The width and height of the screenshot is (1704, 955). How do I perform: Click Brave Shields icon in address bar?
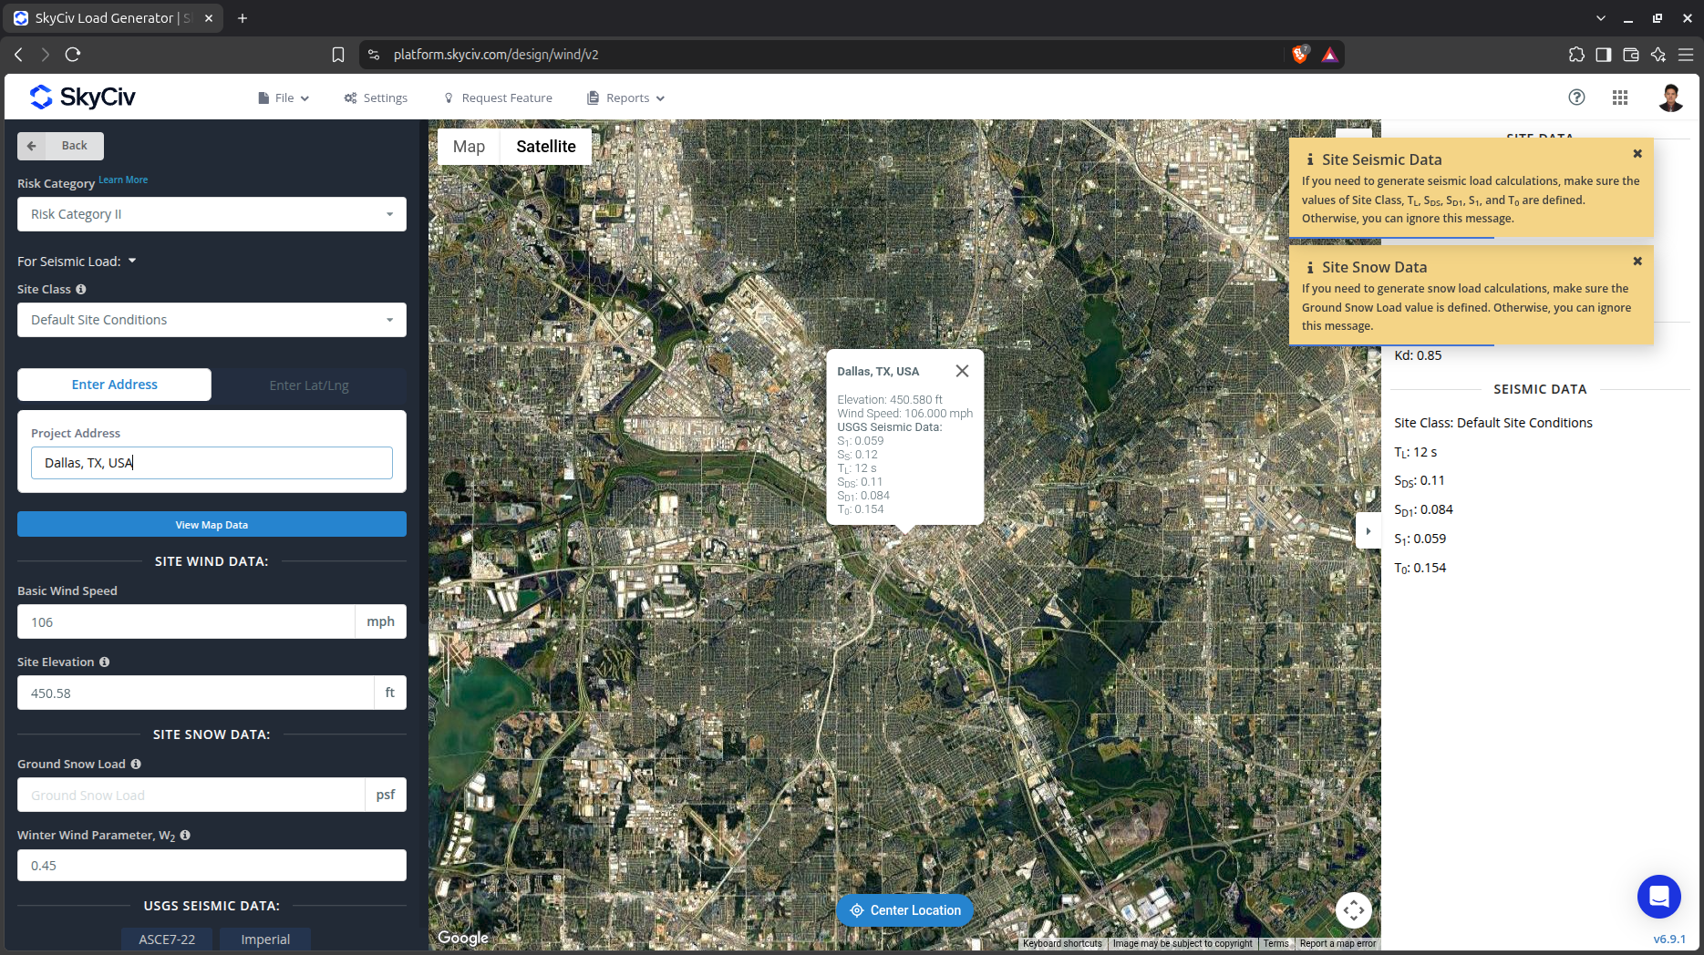pos(1300,55)
